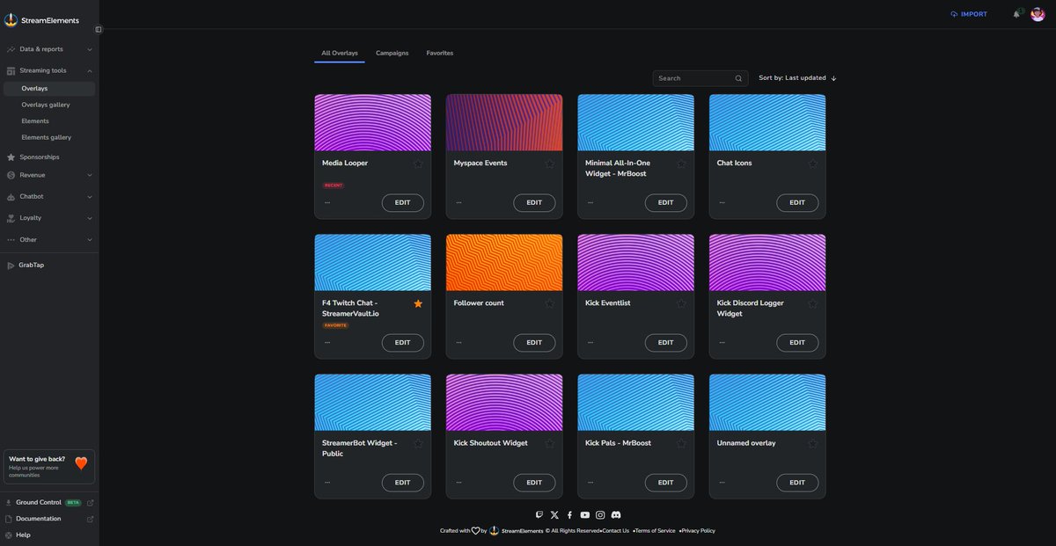Open Chat Icons more options dots
Image resolution: width=1056 pixels, height=546 pixels.
pyautogui.click(x=722, y=203)
